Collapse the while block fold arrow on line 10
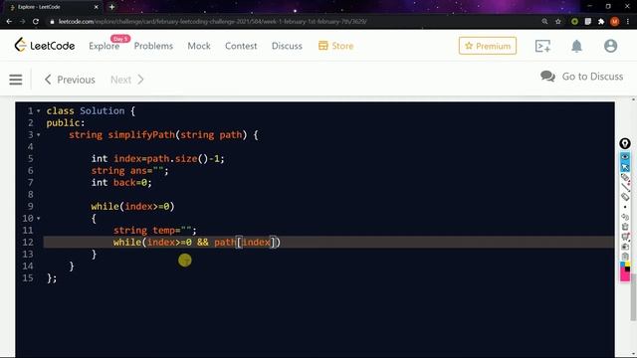This screenshot has height=358, width=637. (x=39, y=219)
